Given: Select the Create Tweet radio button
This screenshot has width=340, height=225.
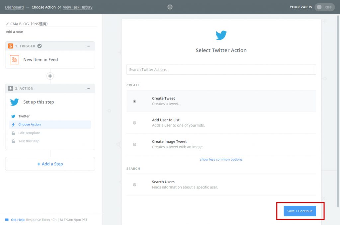Looking at the screenshot, I should [134, 101].
